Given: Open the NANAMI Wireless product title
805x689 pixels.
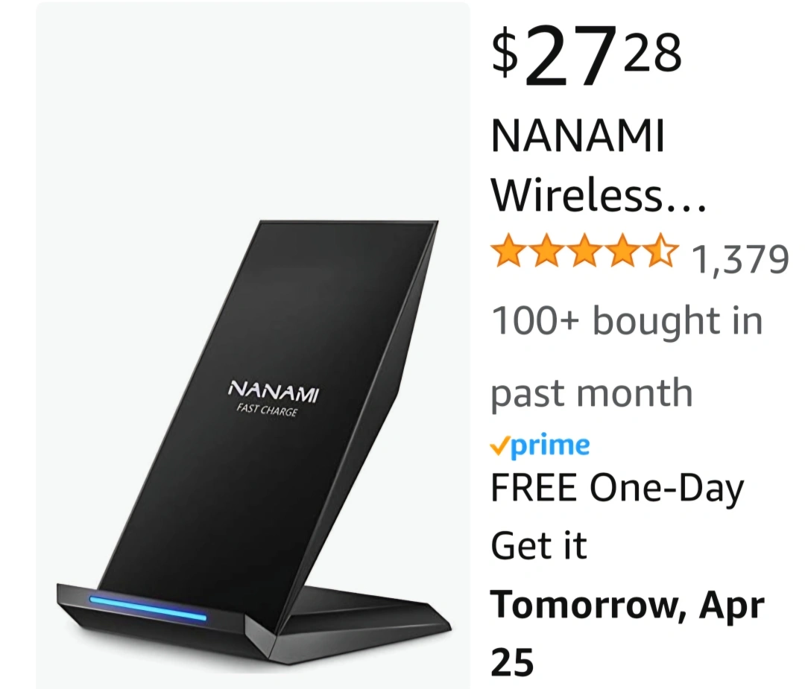Looking at the screenshot, I should tap(599, 165).
